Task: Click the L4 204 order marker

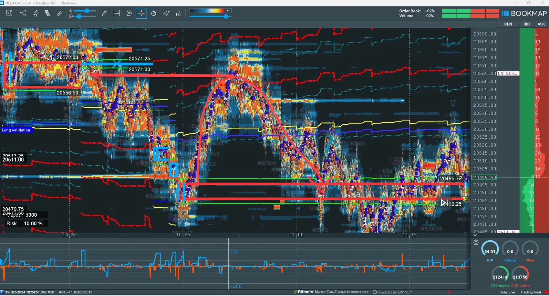Action: click(x=508, y=74)
